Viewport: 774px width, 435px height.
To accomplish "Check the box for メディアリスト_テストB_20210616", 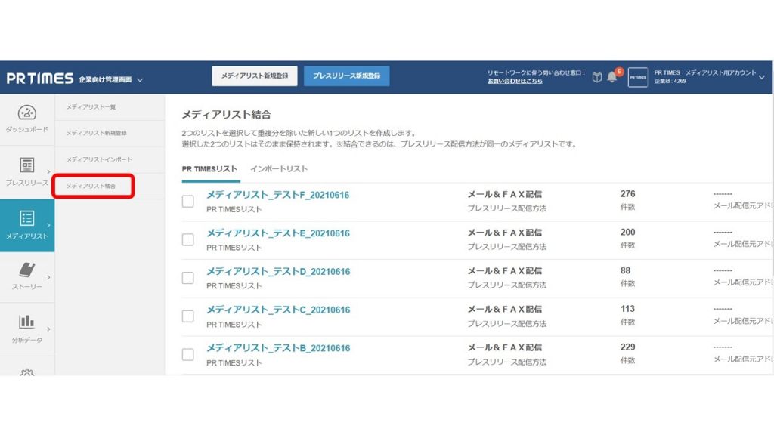I will tap(187, 355).
